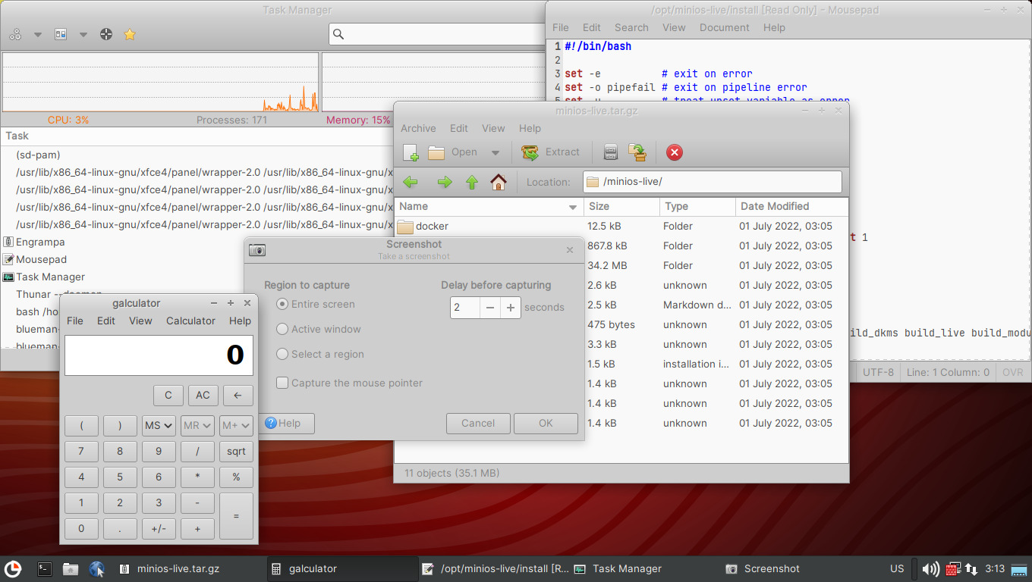Click OK in the Screenshot dialog
1032x582 pixels.
546,423
